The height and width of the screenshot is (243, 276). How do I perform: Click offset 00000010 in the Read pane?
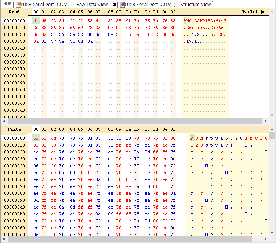click(15, 28)
